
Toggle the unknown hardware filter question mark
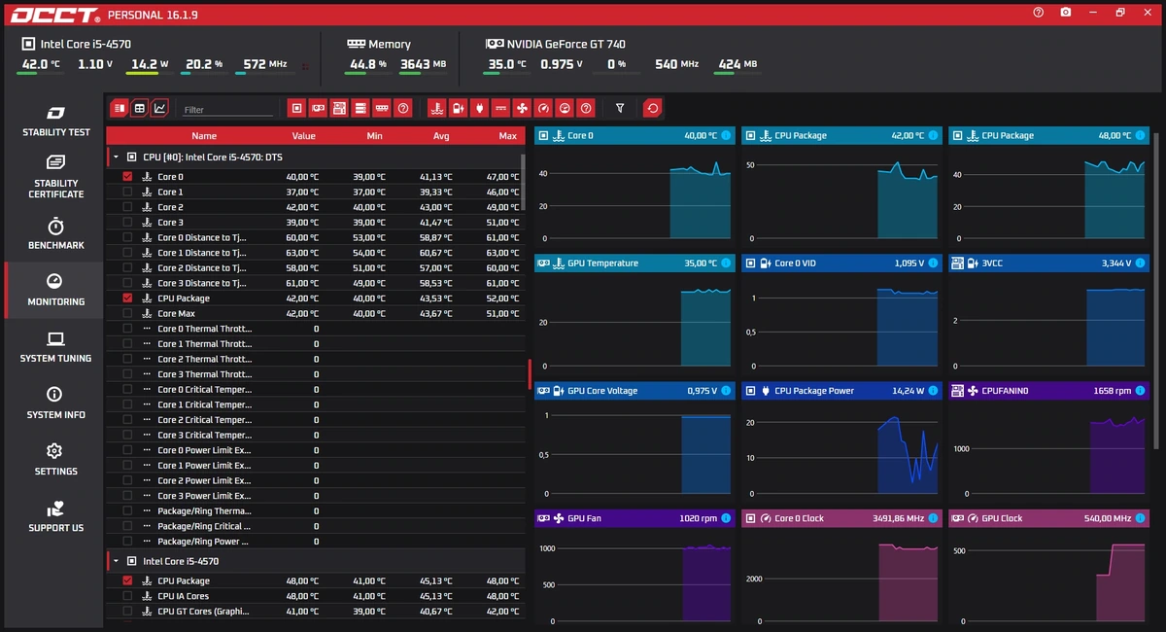(x=403, y=108)
